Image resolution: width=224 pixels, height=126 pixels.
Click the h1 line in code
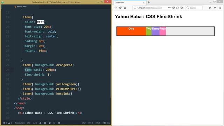coord(50,113)
